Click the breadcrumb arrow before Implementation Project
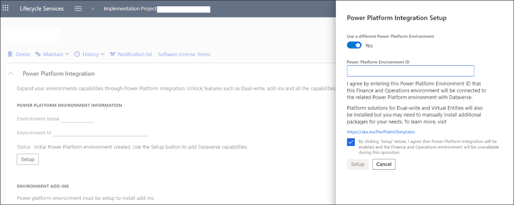 point(93,9)
